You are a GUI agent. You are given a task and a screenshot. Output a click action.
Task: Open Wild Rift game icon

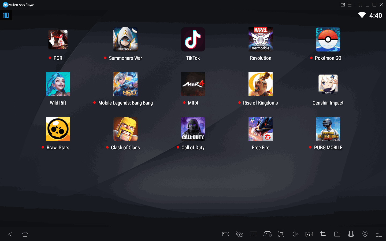(x=58, y=84)
